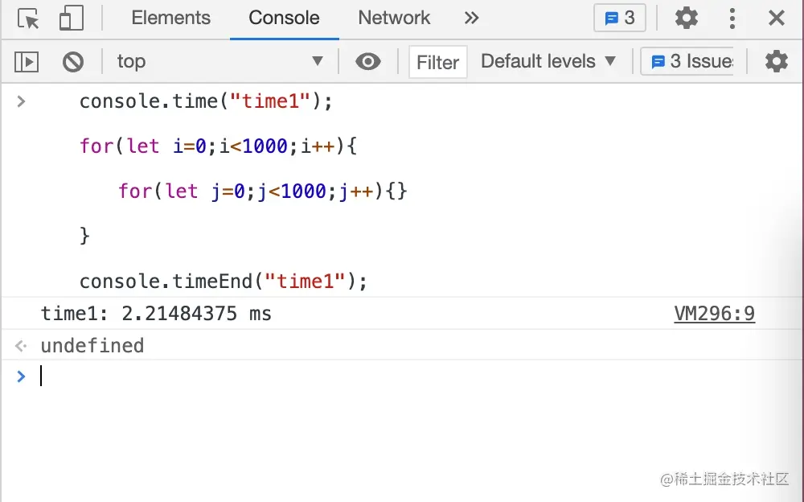Open the Network tab
The height and width of the screenshot is (502, 804).
[x=394, y=18]
